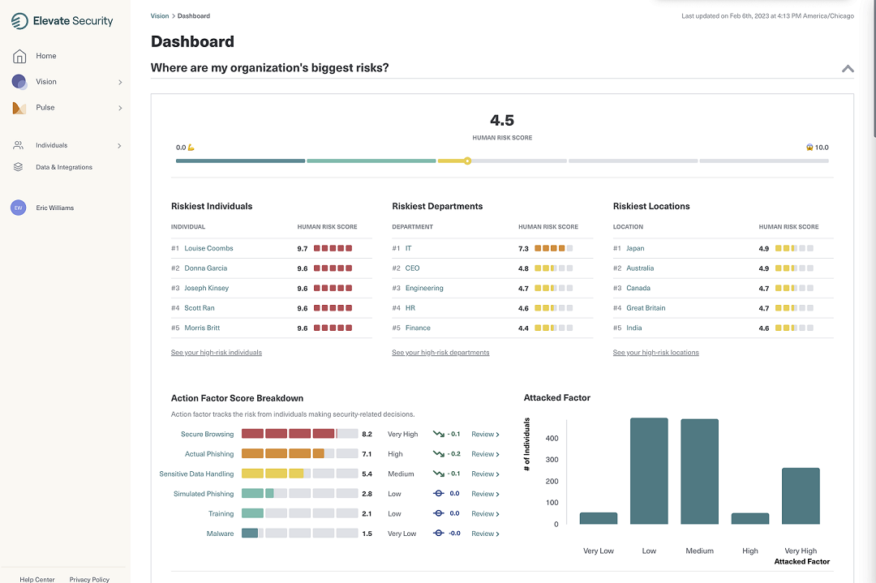The width and height of the screenshot is (876, 583).
Task: Expand the Pulse submenu chevron
Action: click(x=120, y=108)
